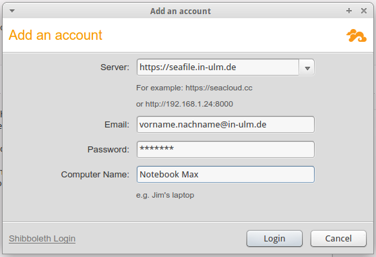376x257 pixels.
Task: Click the 'Computer Name:' label
Action: coord(95,175)
